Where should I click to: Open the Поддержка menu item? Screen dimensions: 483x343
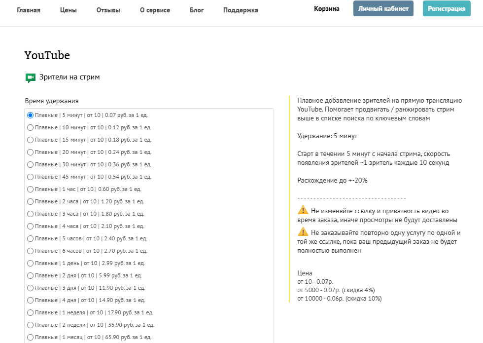241,10
